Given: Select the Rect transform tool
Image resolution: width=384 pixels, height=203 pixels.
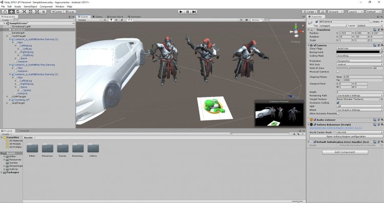Looking at the screenshot, I should pos(31,11).
